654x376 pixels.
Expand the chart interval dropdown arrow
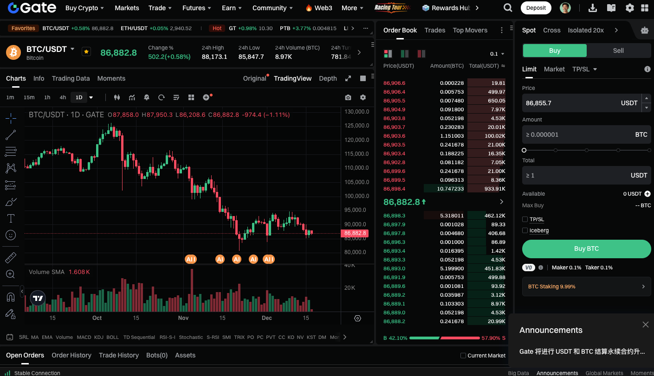click(x=91, y=97)
